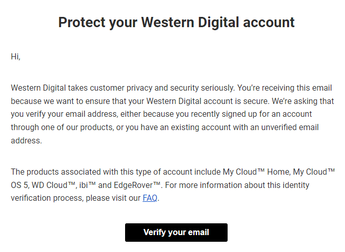Click the "Hi," greeting line
The height and width of the screenshot is (252, 345).
[x=15, y=57]
